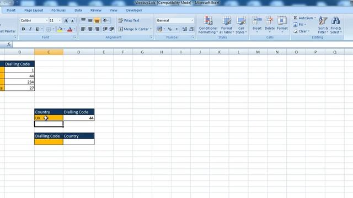Toggle bold formatting

click(x=23, y=29)
